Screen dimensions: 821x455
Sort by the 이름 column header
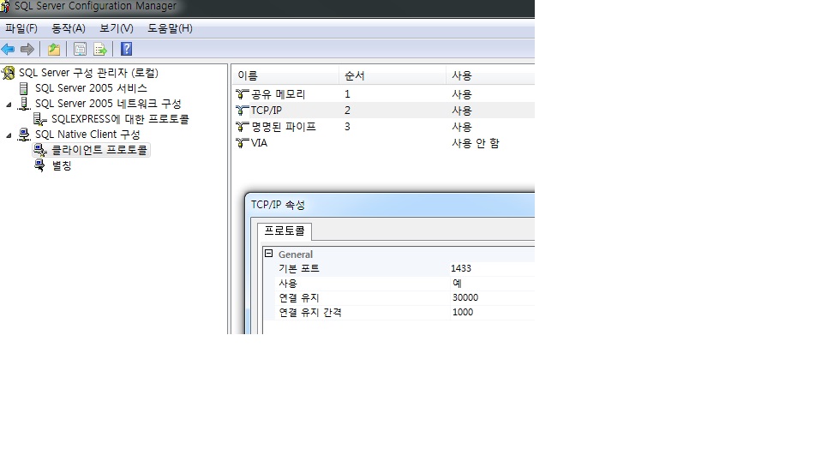click(x=285, y=76)
